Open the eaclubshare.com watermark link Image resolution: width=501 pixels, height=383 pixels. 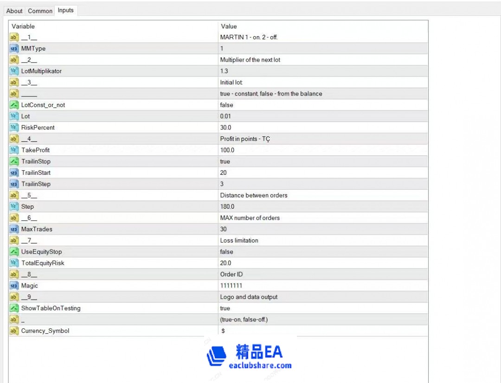point(260,365)
